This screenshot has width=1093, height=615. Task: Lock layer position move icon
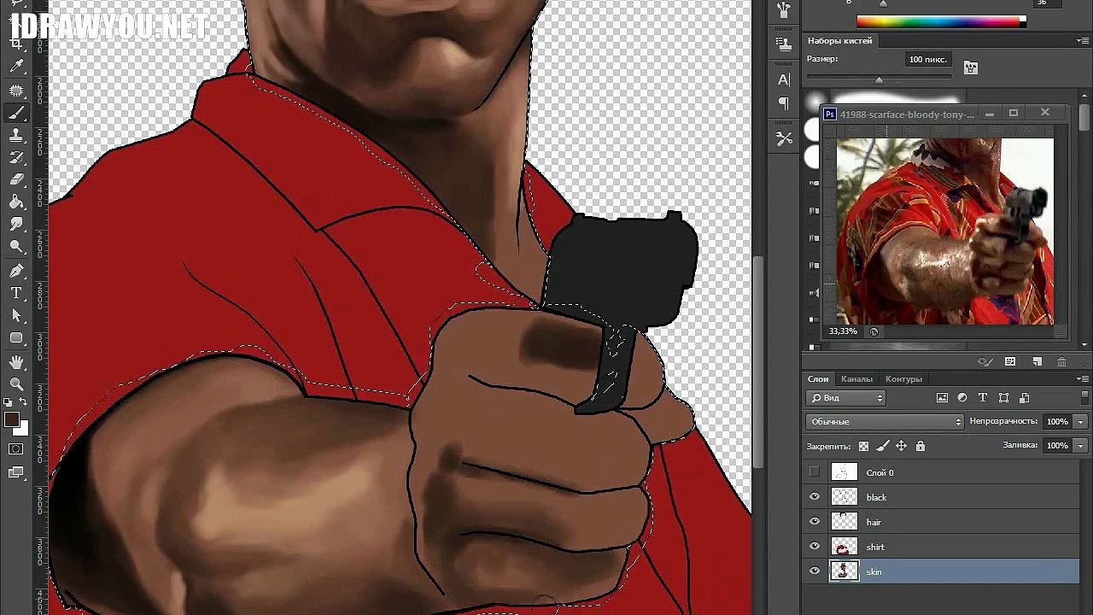[x=901, y=446]
